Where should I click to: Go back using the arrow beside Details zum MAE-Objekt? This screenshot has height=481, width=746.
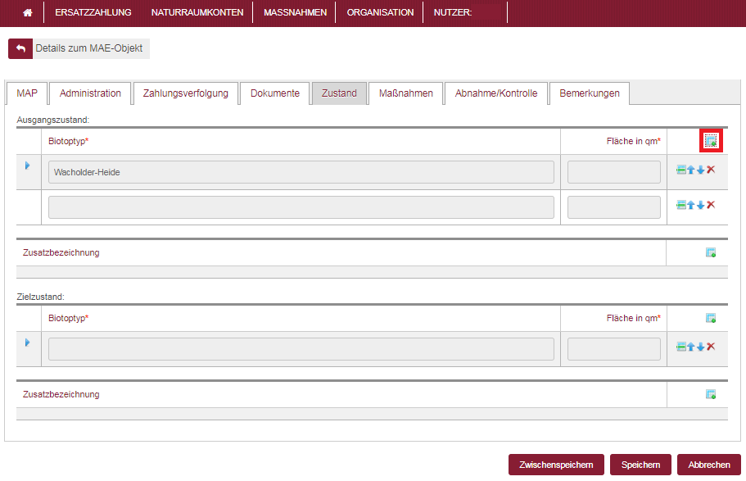pos(20,48)
